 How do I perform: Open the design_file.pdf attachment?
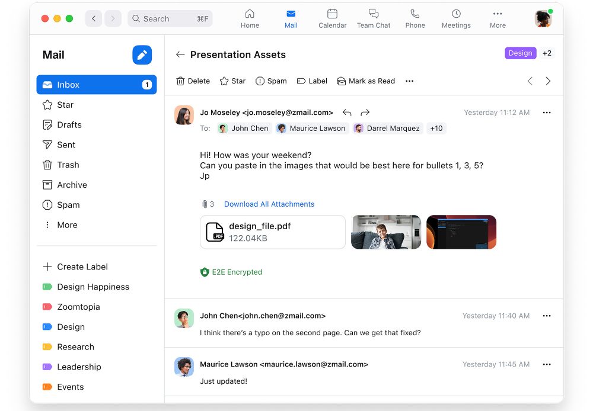[273, 232]
